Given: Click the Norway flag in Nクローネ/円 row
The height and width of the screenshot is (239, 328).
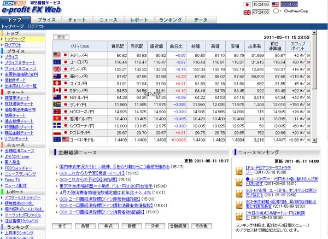Looking at the screenshot, I should point(57,112).
